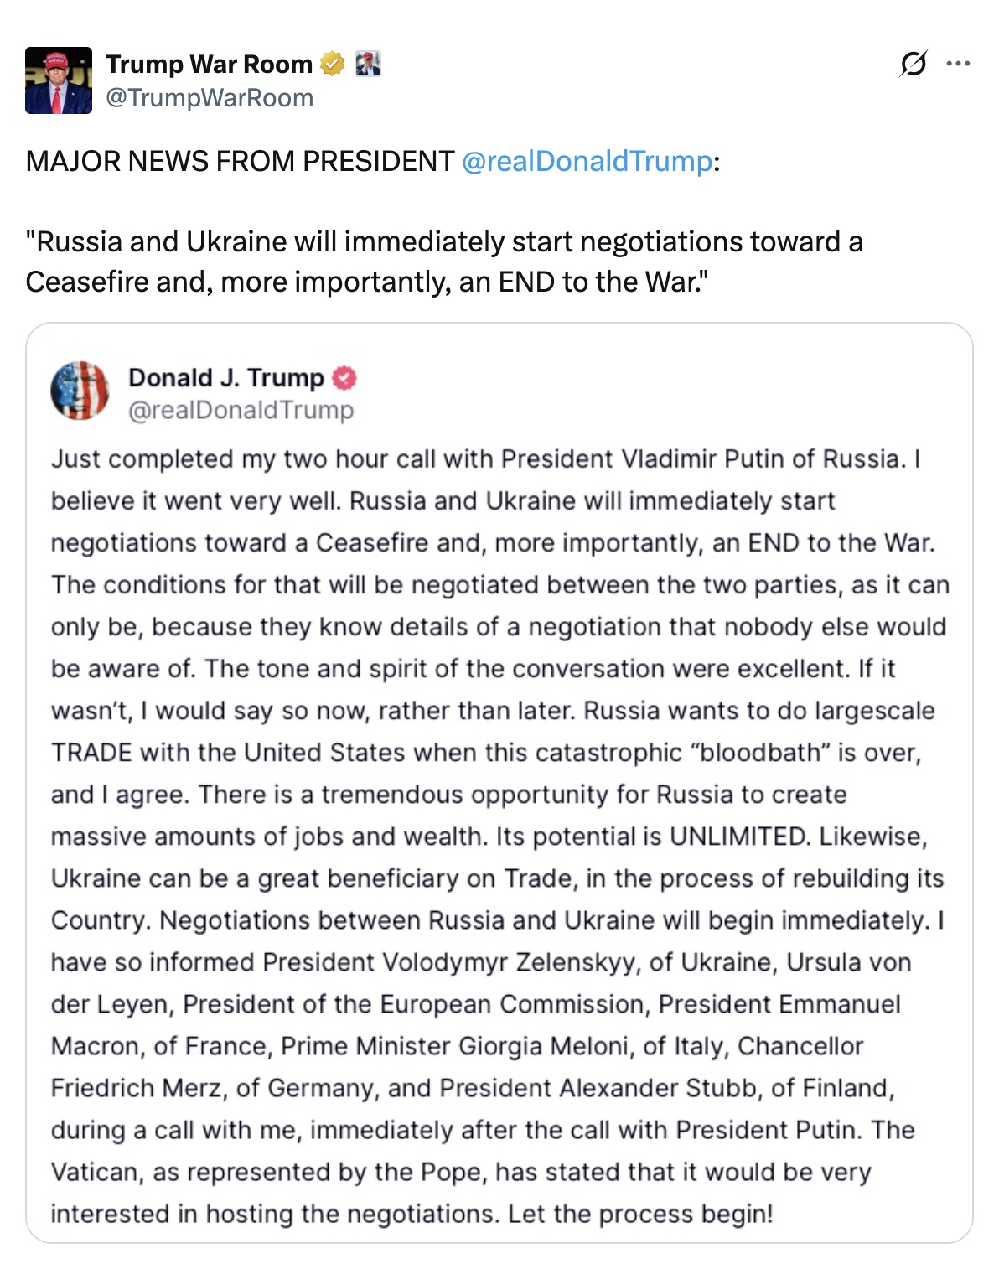Image resolution: width=999 pixels, height=1269 pixels.
Task: Click the line mentioning Friedrich Merz of Germany
Action: point(473,1088)
